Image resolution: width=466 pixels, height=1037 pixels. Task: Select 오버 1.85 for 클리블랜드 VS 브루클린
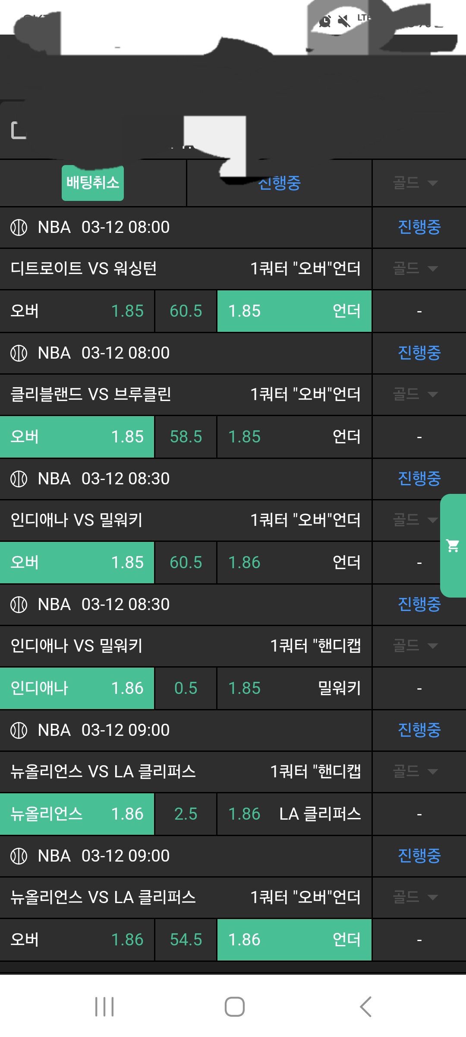[x=77, y=437]
